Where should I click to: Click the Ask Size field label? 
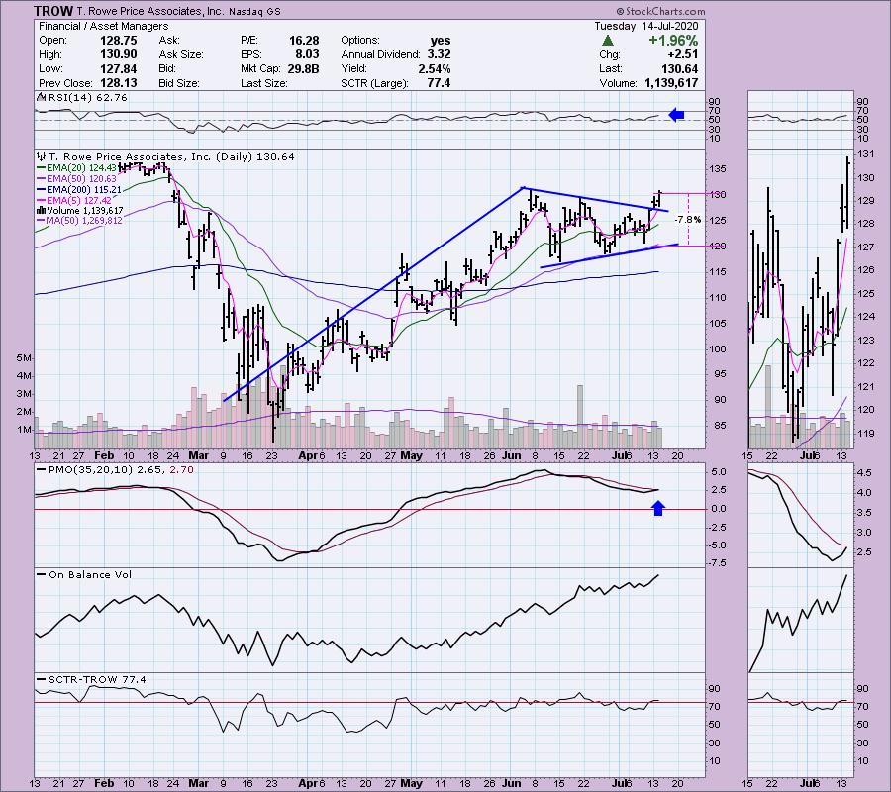click(x=181, y=54)
